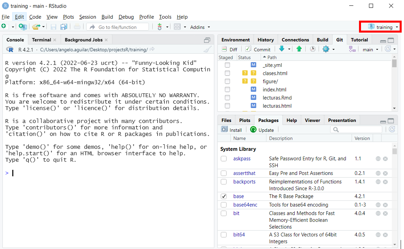
Task: Click the Commit button in Git pane
Action: [x=258, y=49]
